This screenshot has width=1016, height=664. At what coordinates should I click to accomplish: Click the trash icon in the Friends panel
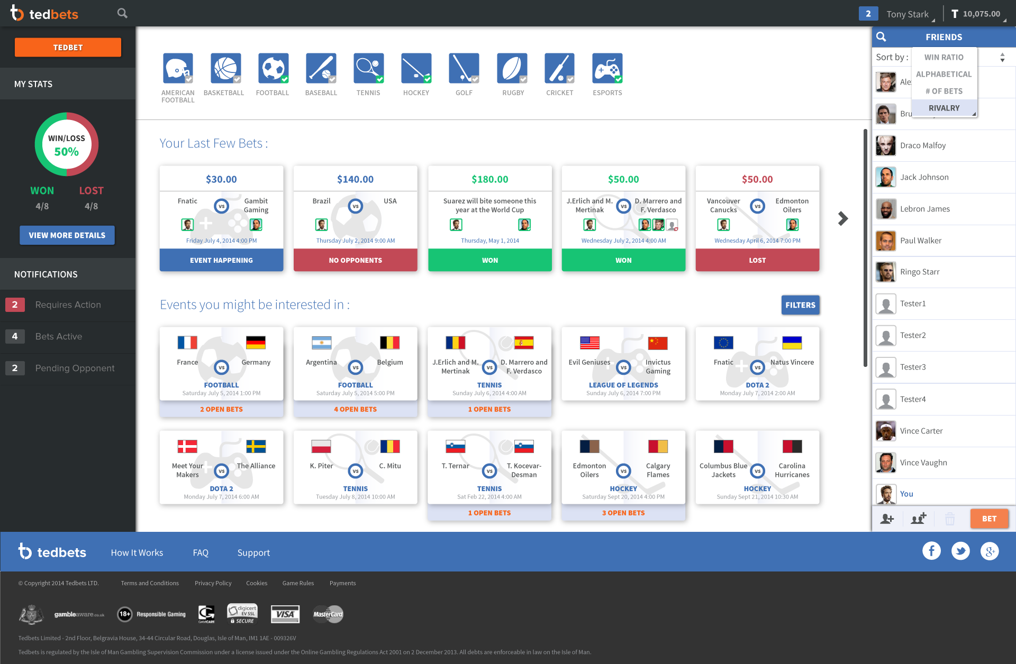tap(950, 519)
